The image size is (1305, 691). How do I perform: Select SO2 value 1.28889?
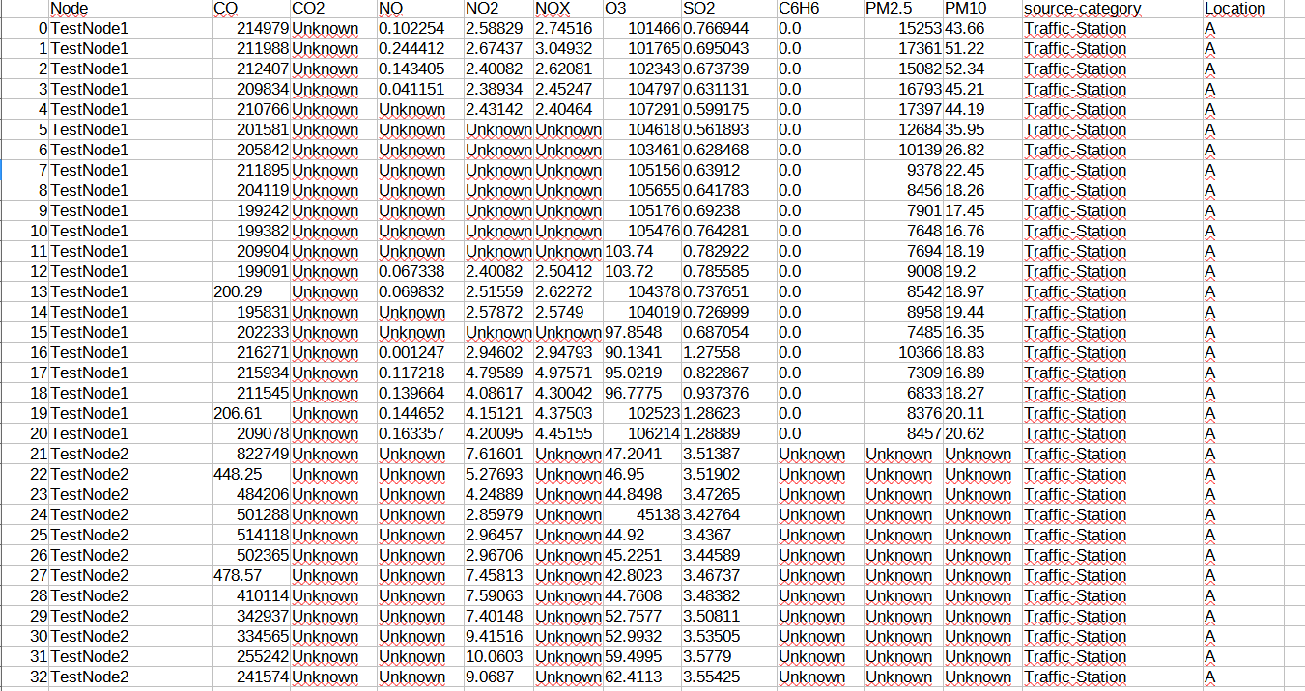click(x=728, y=434)
